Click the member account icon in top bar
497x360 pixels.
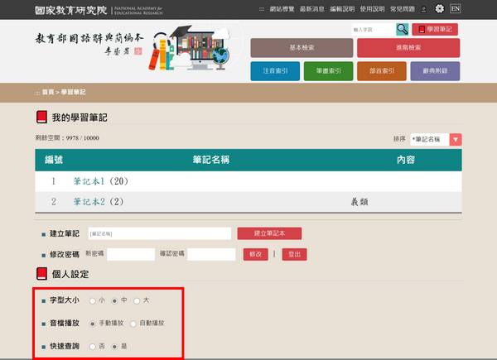424,9
